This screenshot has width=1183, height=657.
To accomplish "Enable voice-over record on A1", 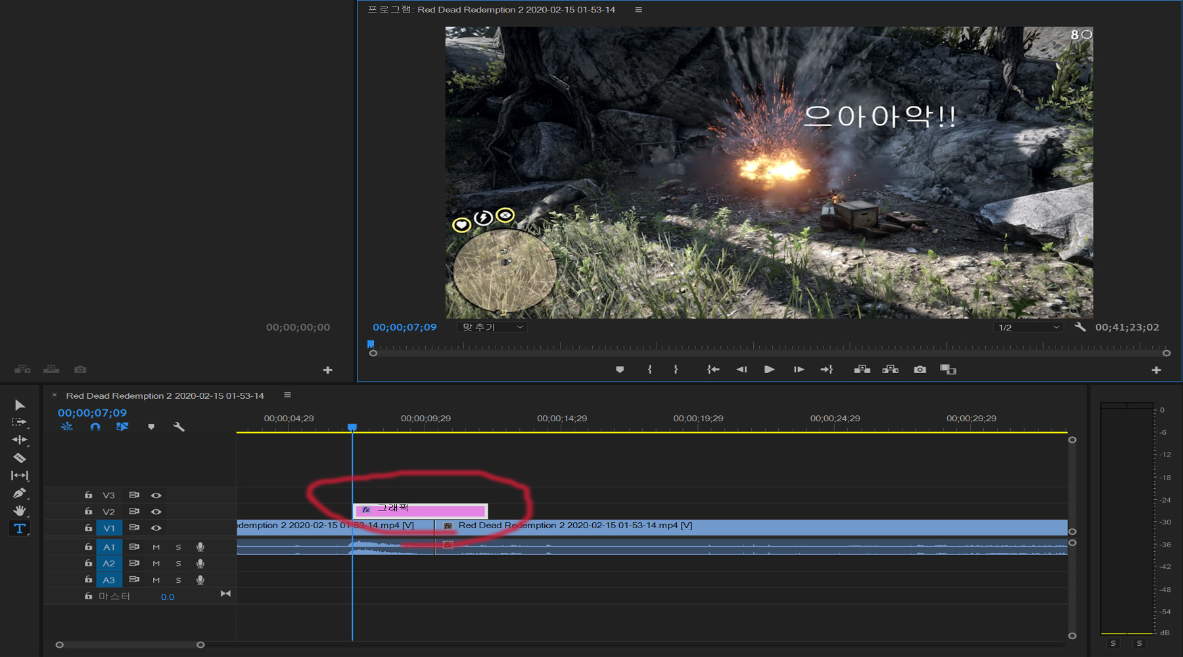I will [200, 547].
